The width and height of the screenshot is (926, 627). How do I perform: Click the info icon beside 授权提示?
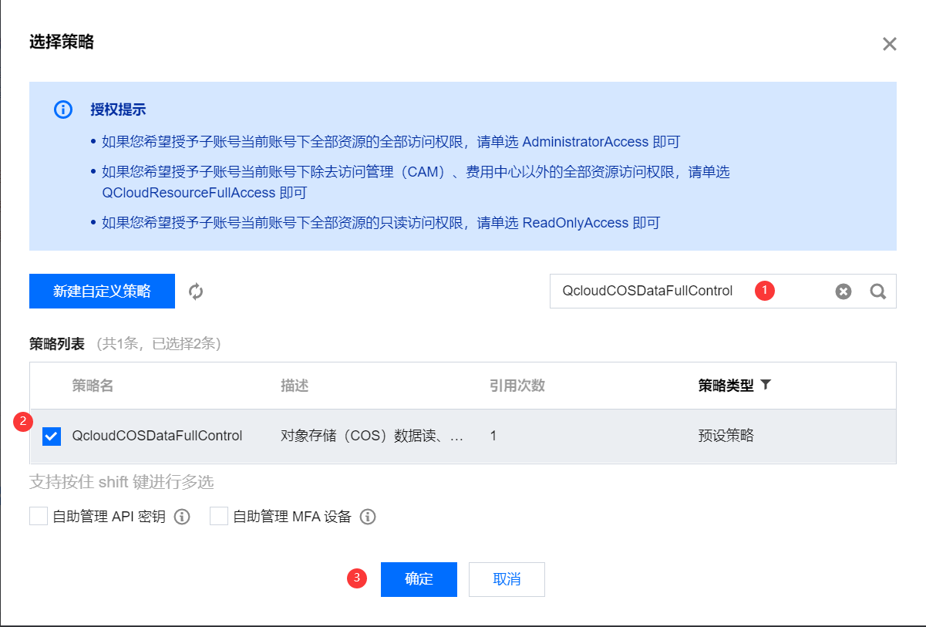[x=63, y=110]
